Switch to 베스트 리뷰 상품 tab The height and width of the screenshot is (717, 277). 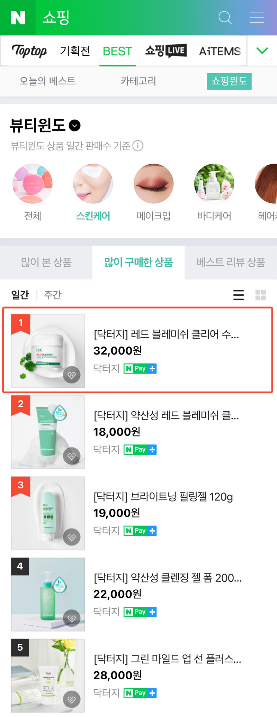pyautogui.click(x=231, y=262)
